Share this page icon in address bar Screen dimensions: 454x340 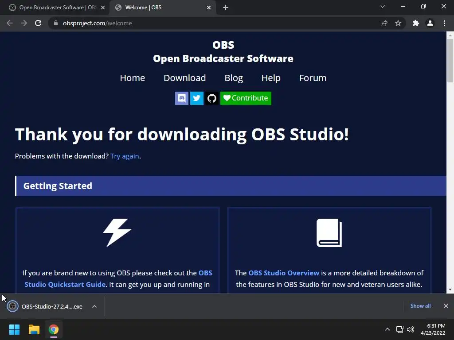pyautogui.click(x=384, y=23)
